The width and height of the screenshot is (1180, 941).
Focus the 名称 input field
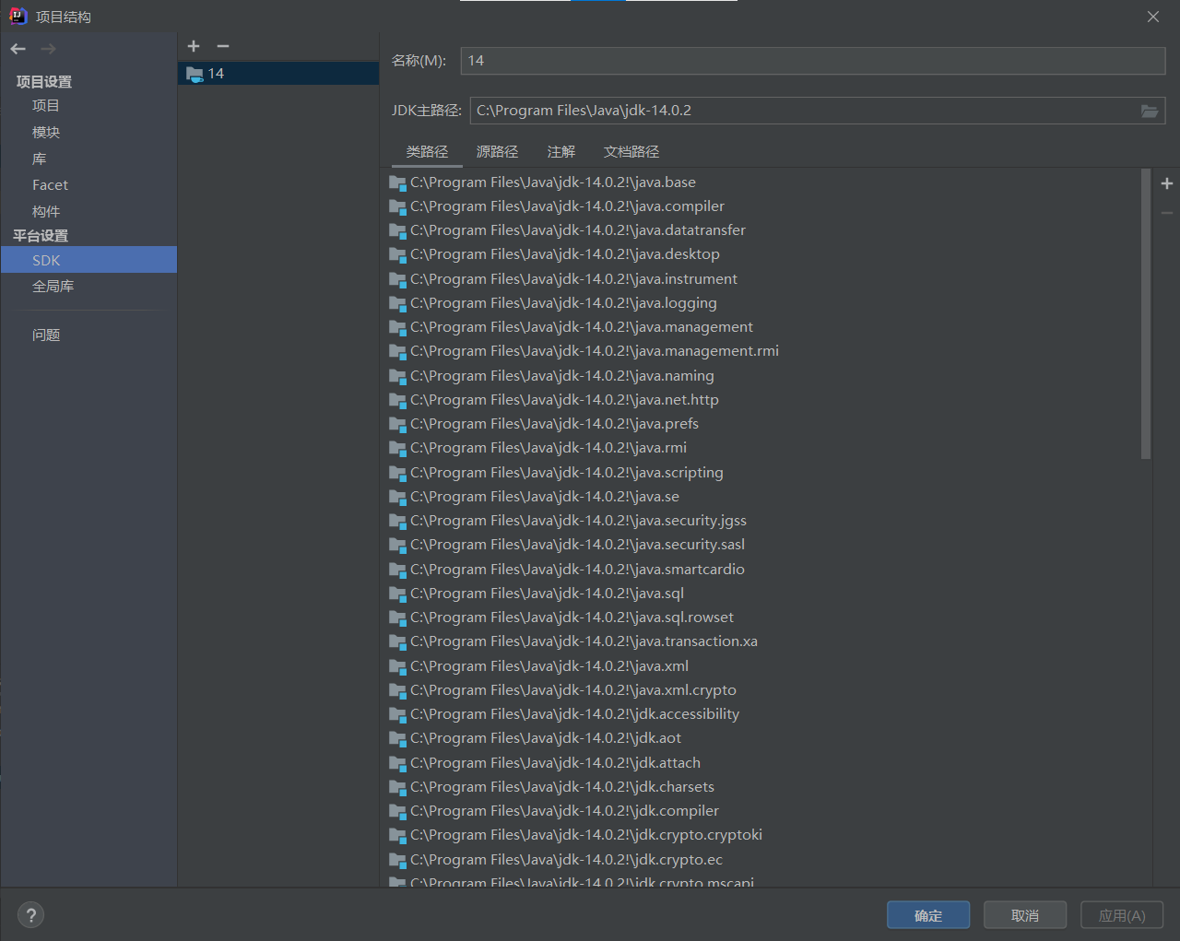tap(813, 61)
